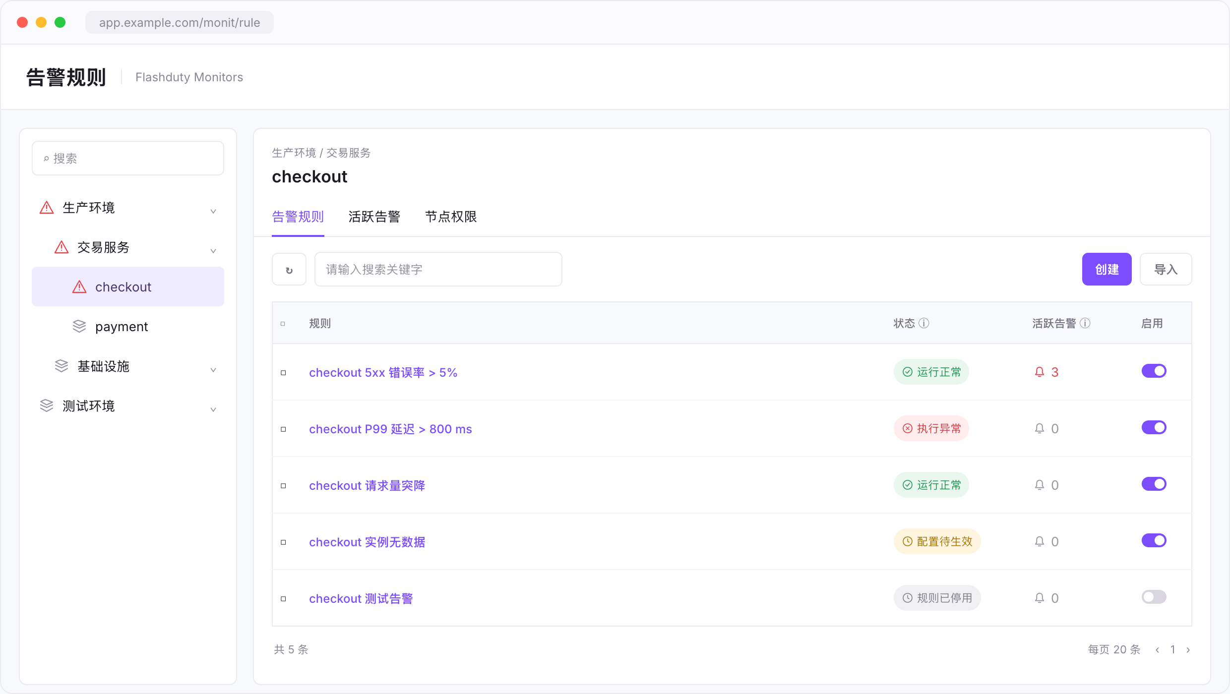Click the search magnifier icon in sidebar

(x=46, y=159)
